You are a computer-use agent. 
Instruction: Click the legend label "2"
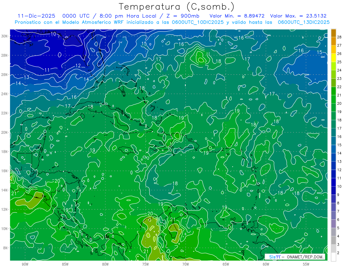[x=338, y=253]
